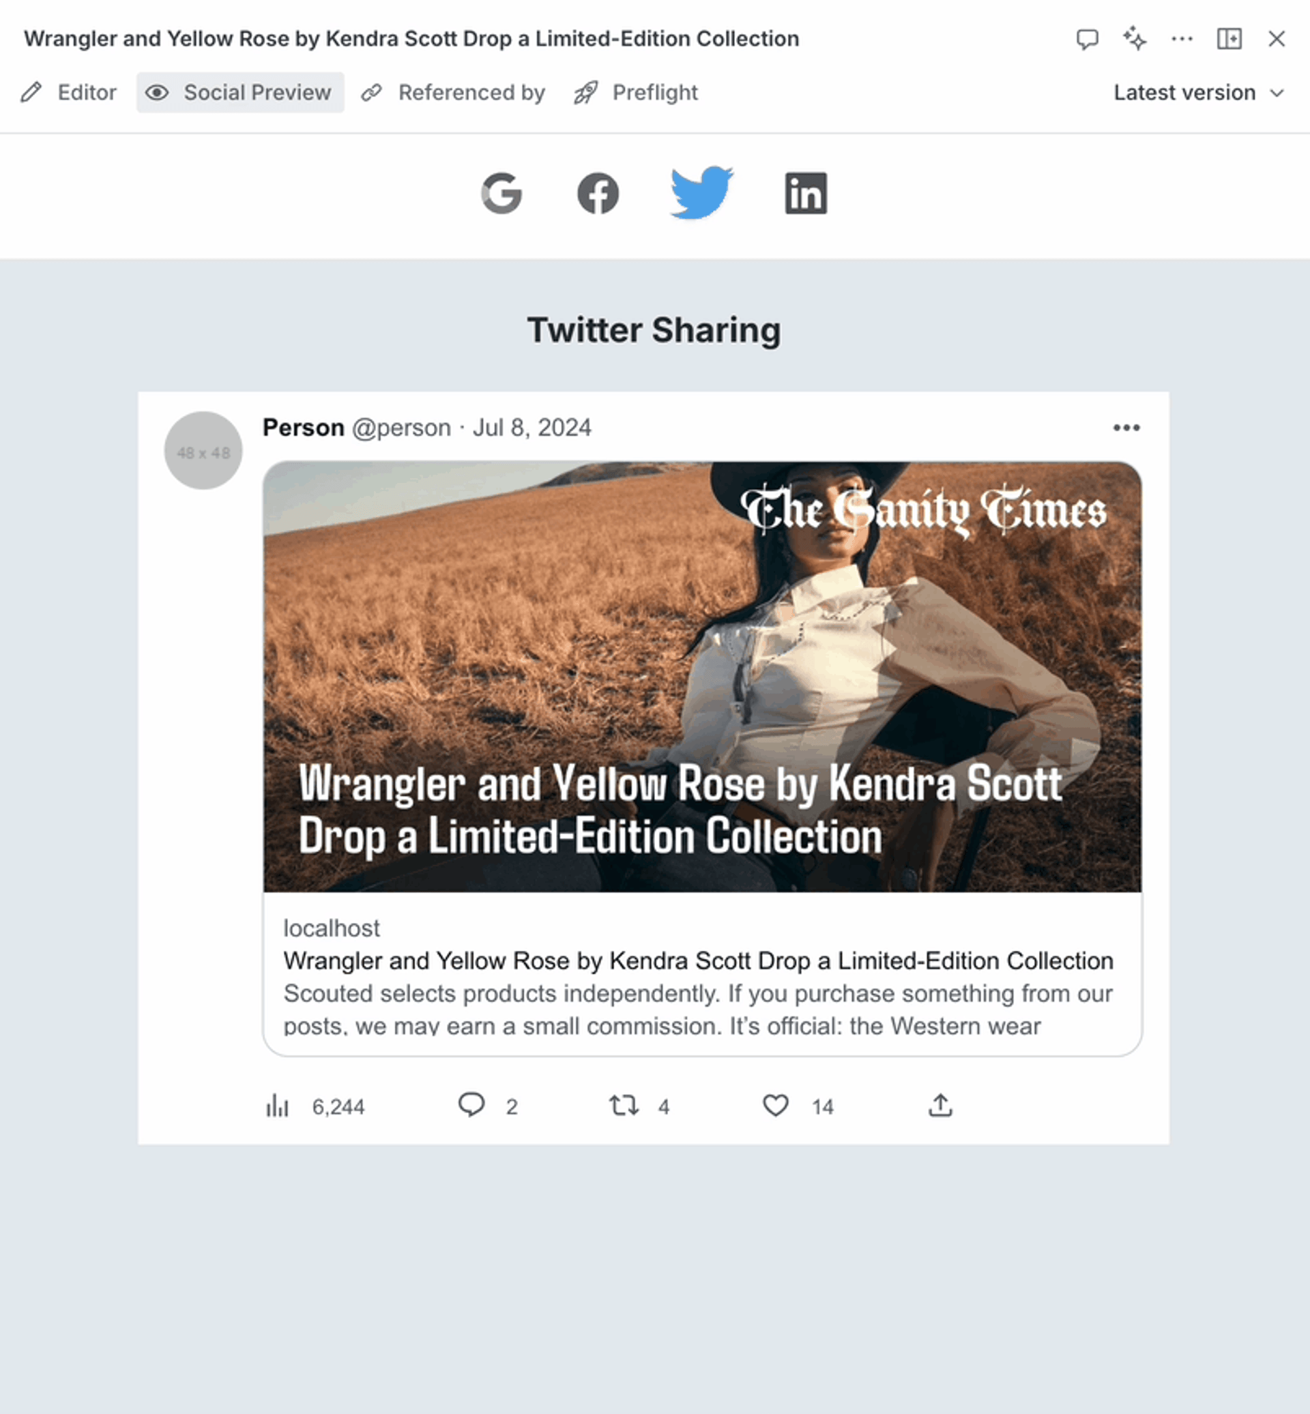1310x1414 pixels.
Task: Click the localhost link card title
Action: (698, 960)
